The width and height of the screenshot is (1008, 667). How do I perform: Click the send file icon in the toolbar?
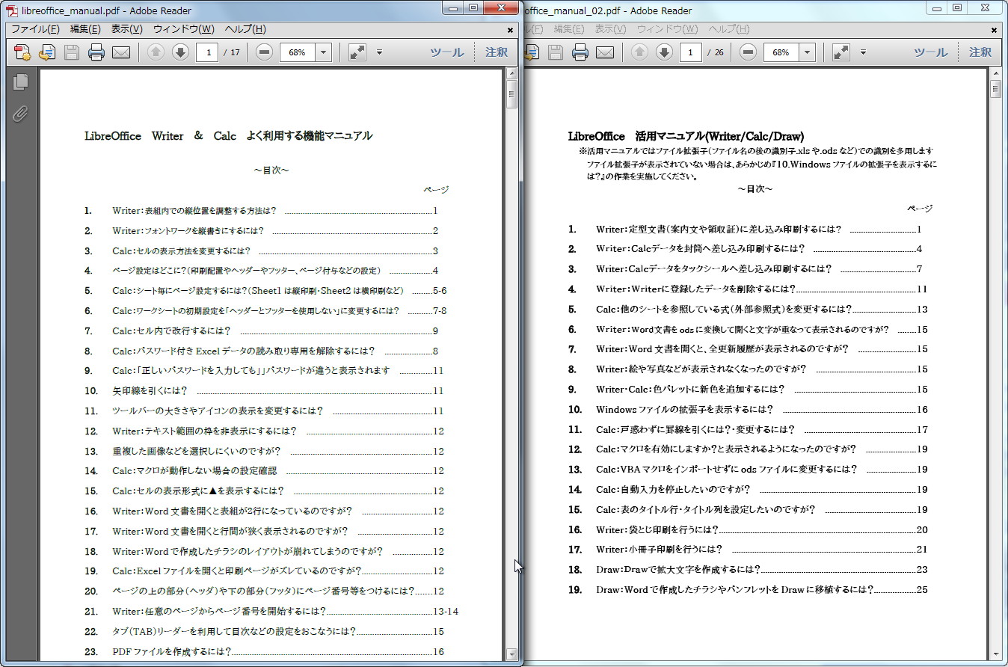click(x=46, y=52)
